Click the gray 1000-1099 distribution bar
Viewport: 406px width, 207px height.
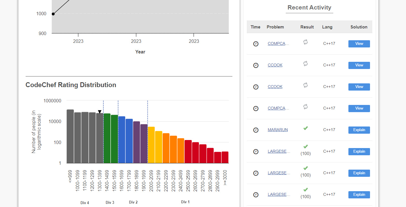point(77,138)
